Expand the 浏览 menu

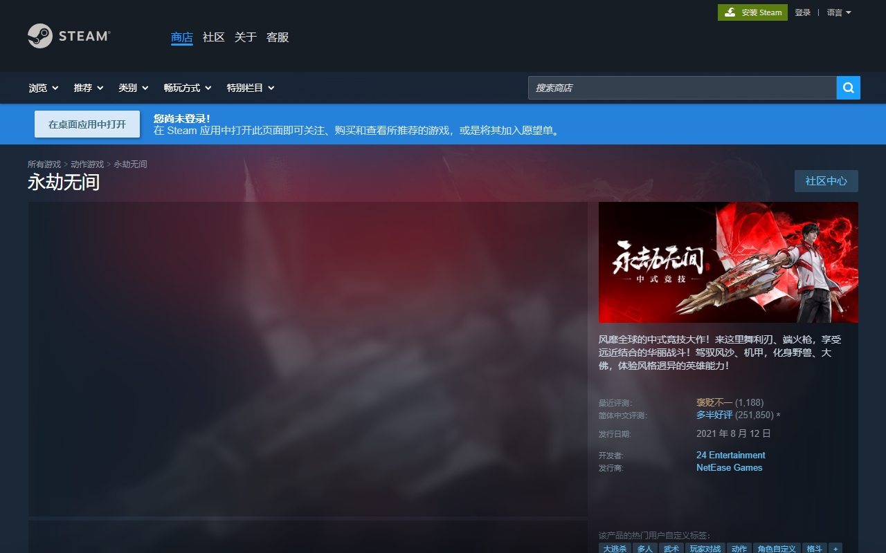[x=44, y=88]
